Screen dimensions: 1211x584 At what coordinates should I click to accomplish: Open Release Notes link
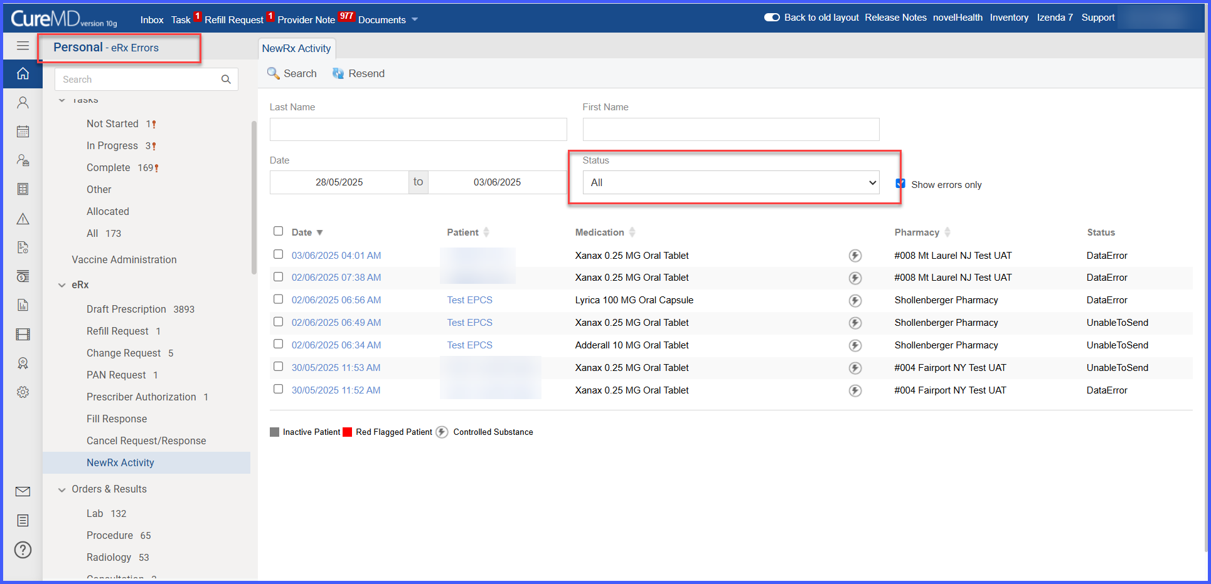(x=895, y=18)
